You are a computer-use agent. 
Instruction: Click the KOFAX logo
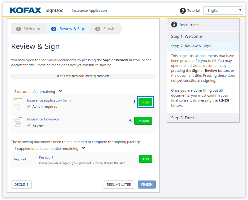25,11
